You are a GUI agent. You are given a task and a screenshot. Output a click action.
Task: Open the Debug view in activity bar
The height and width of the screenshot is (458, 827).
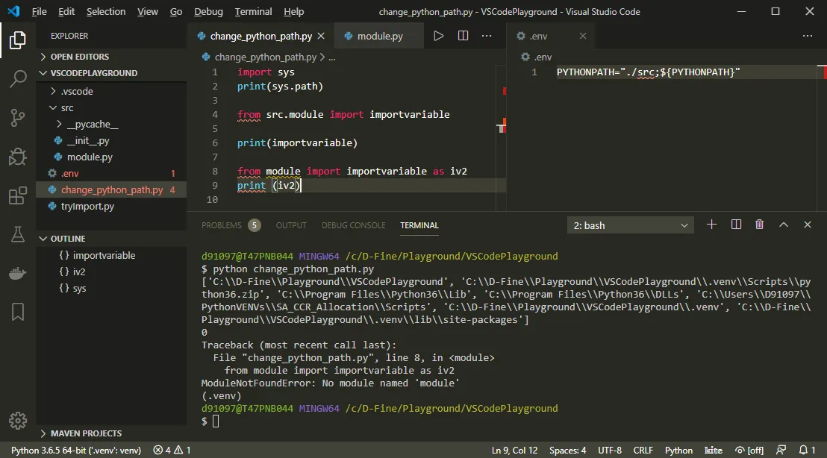click(x=17, y=157)
